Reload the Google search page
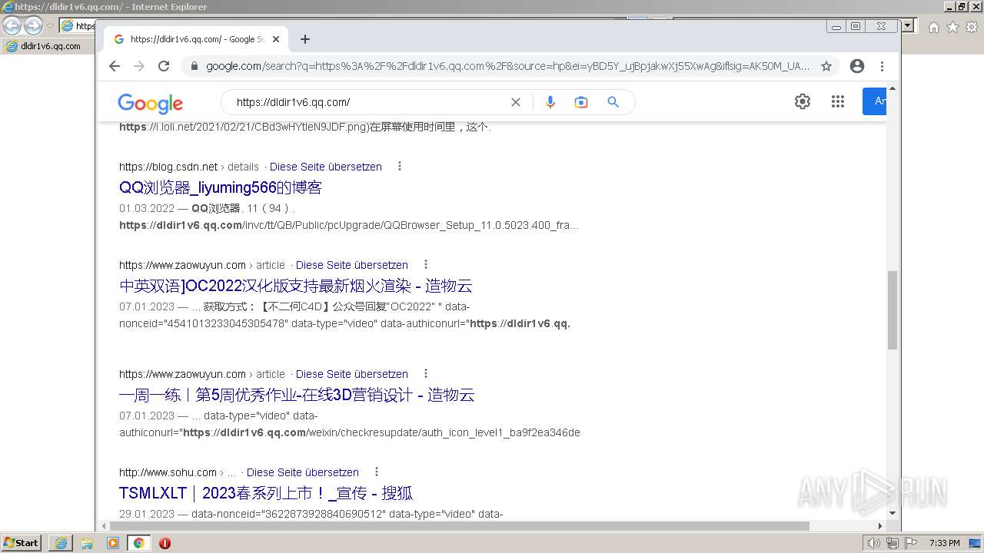The image size is (984, 553). tap(164, 66)
